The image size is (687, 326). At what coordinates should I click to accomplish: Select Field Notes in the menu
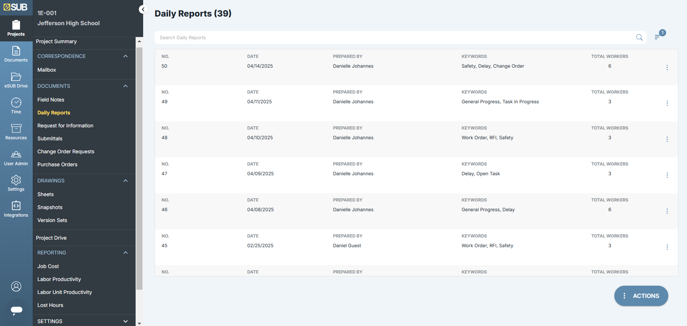pyautogui.click(x=51, y=100)
